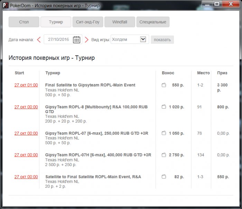Click the Взнос column header
This screenshot has height=209, width=242.
coord(168,73)
